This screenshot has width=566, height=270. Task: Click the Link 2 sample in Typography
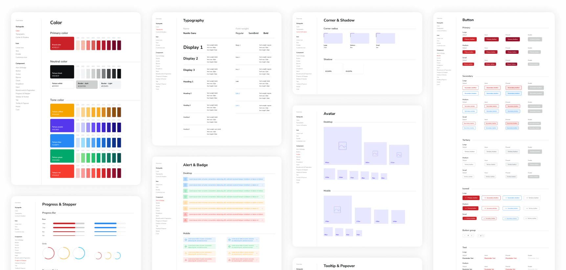[x=238, y=105]
